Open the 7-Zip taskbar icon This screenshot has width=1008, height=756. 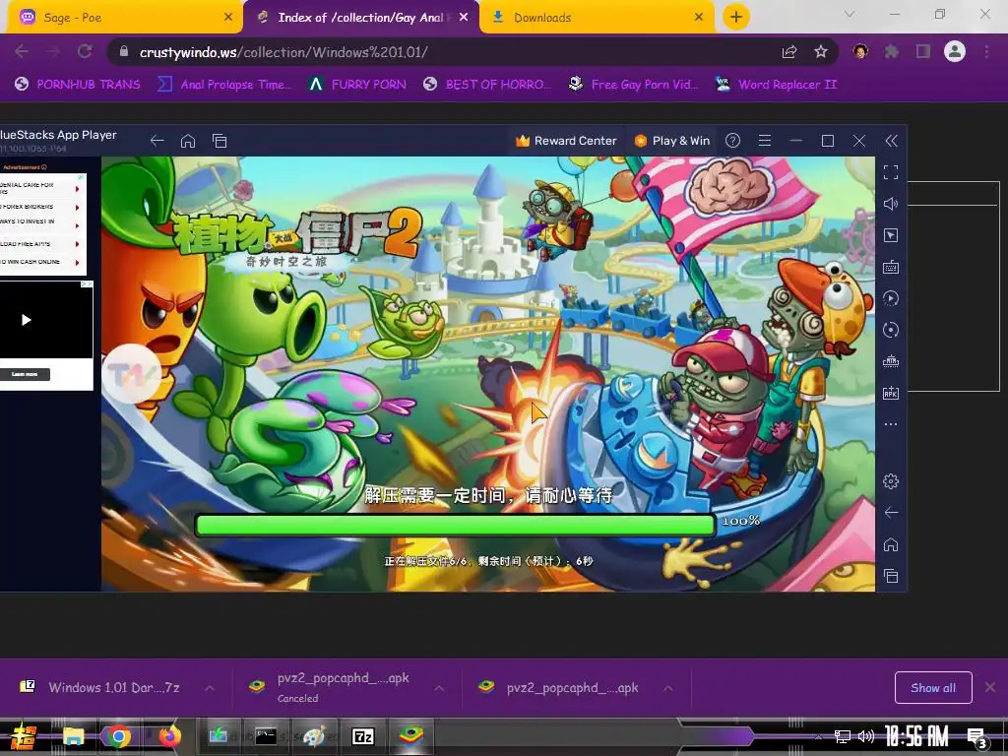click(x=362, y=736)
